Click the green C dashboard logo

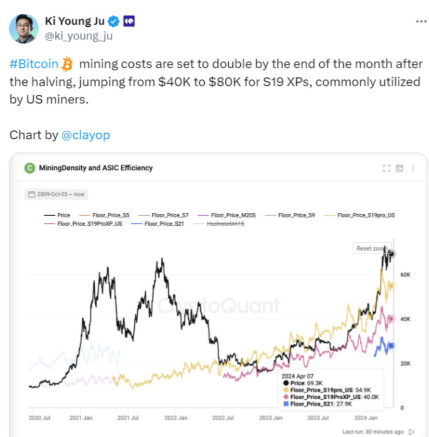[30, 168]
